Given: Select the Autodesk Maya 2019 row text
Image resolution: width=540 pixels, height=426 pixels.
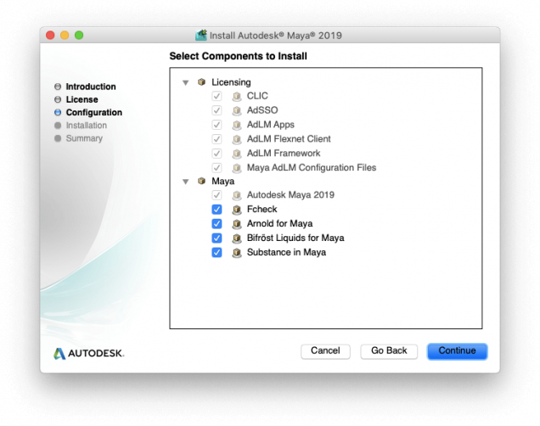Looking at the screenshot, I should (290, 195).
